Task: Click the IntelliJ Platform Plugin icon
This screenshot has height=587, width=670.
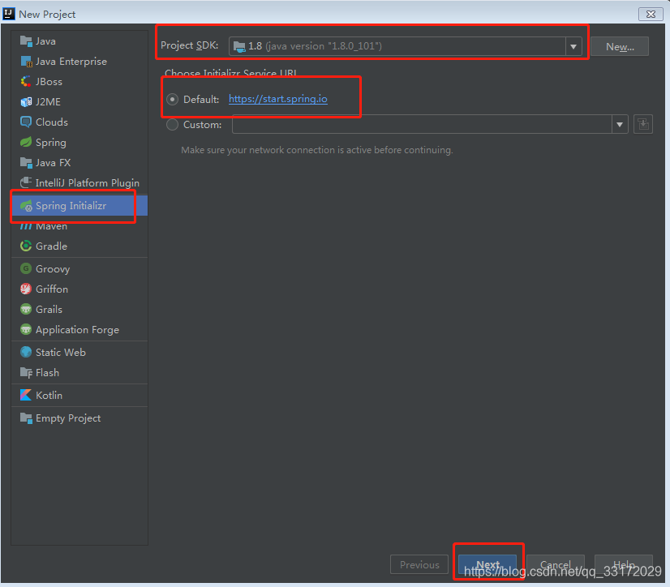Action: pyautogui.click(x=26, y=183)
